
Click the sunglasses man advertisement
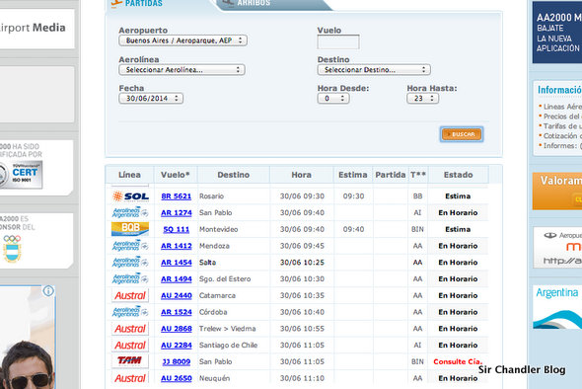(x=28, y=338)
